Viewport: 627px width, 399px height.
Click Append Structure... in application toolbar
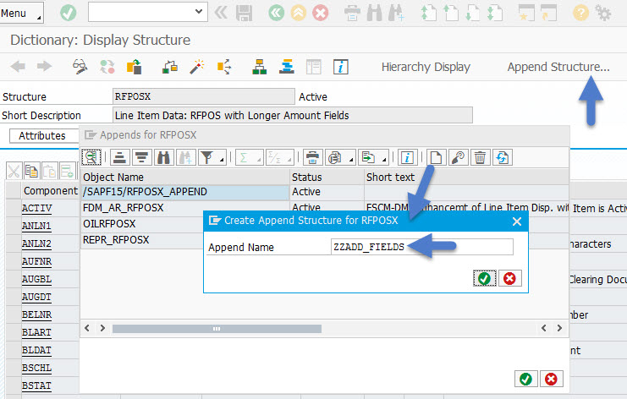coord(558,67)
